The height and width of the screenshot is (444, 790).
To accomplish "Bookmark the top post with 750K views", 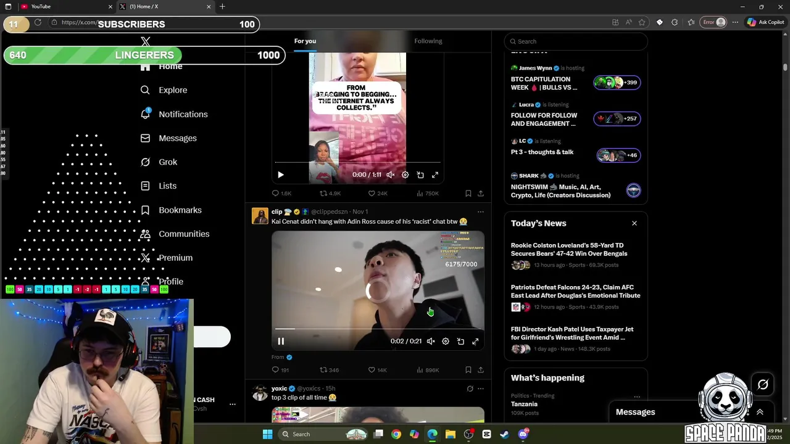I will point(468,193).
